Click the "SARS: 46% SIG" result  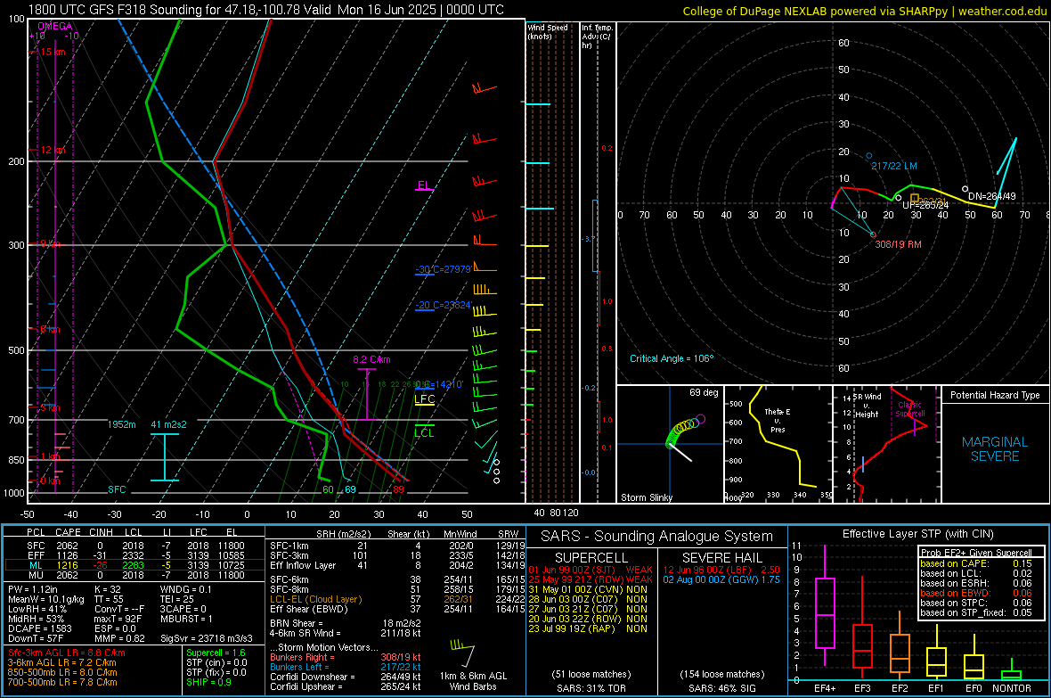[x=722, y=688]
